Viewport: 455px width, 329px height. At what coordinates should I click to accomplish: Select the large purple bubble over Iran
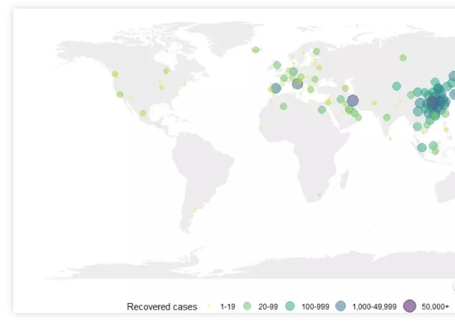[x=352, y=101]
